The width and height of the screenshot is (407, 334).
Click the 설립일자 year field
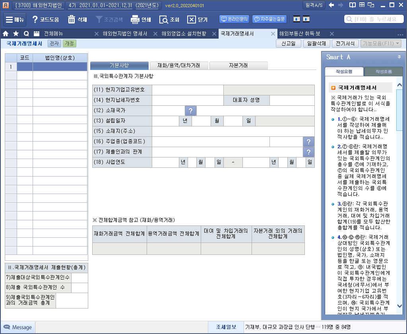click(166, 121)
